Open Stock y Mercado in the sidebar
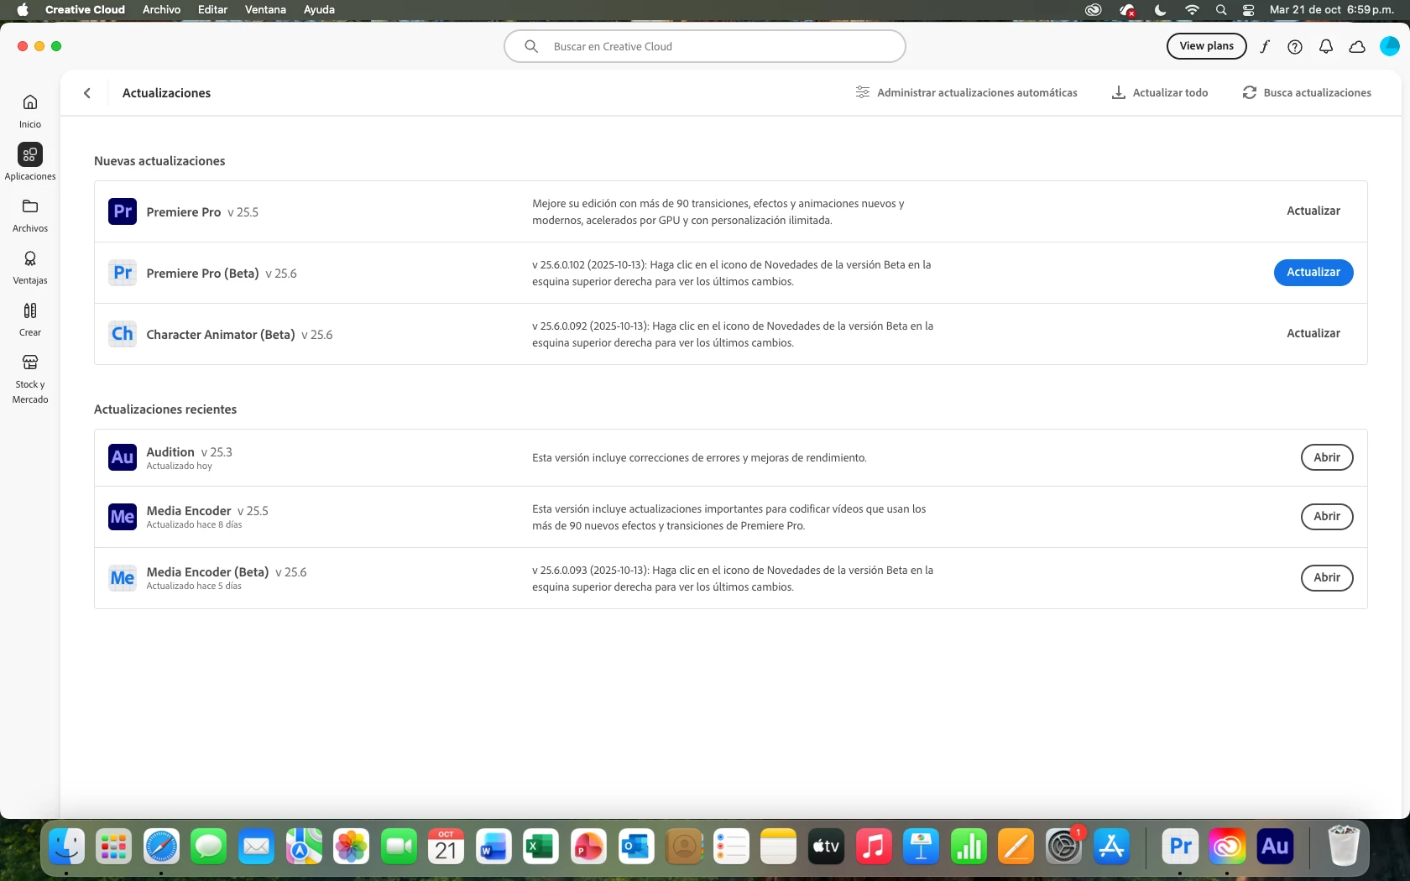Image resolution: width=1410 pixels, height=881 pixels. pyautogui.click(x=30, y=378)
